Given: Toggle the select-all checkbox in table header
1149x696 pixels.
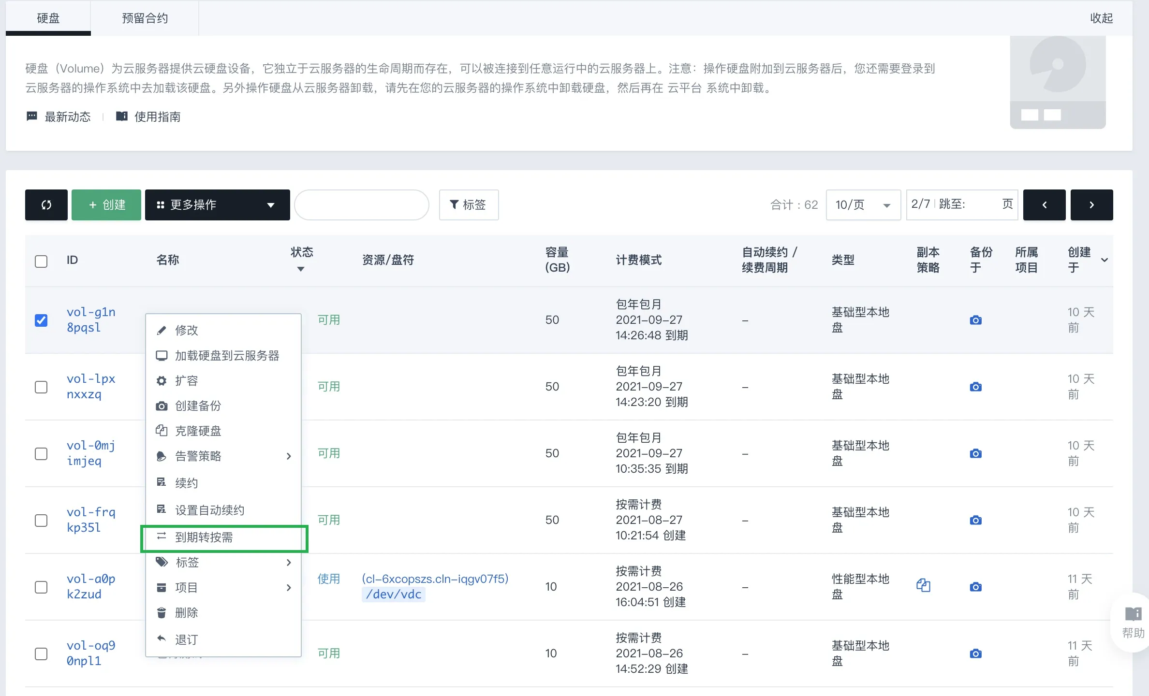Looking at the screenshot, I should 41,261.
